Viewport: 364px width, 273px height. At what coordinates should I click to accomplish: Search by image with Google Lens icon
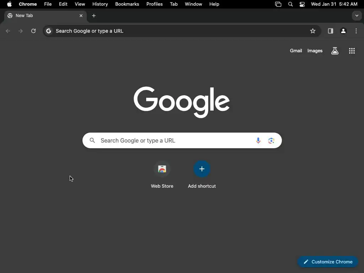coord(271,140)
